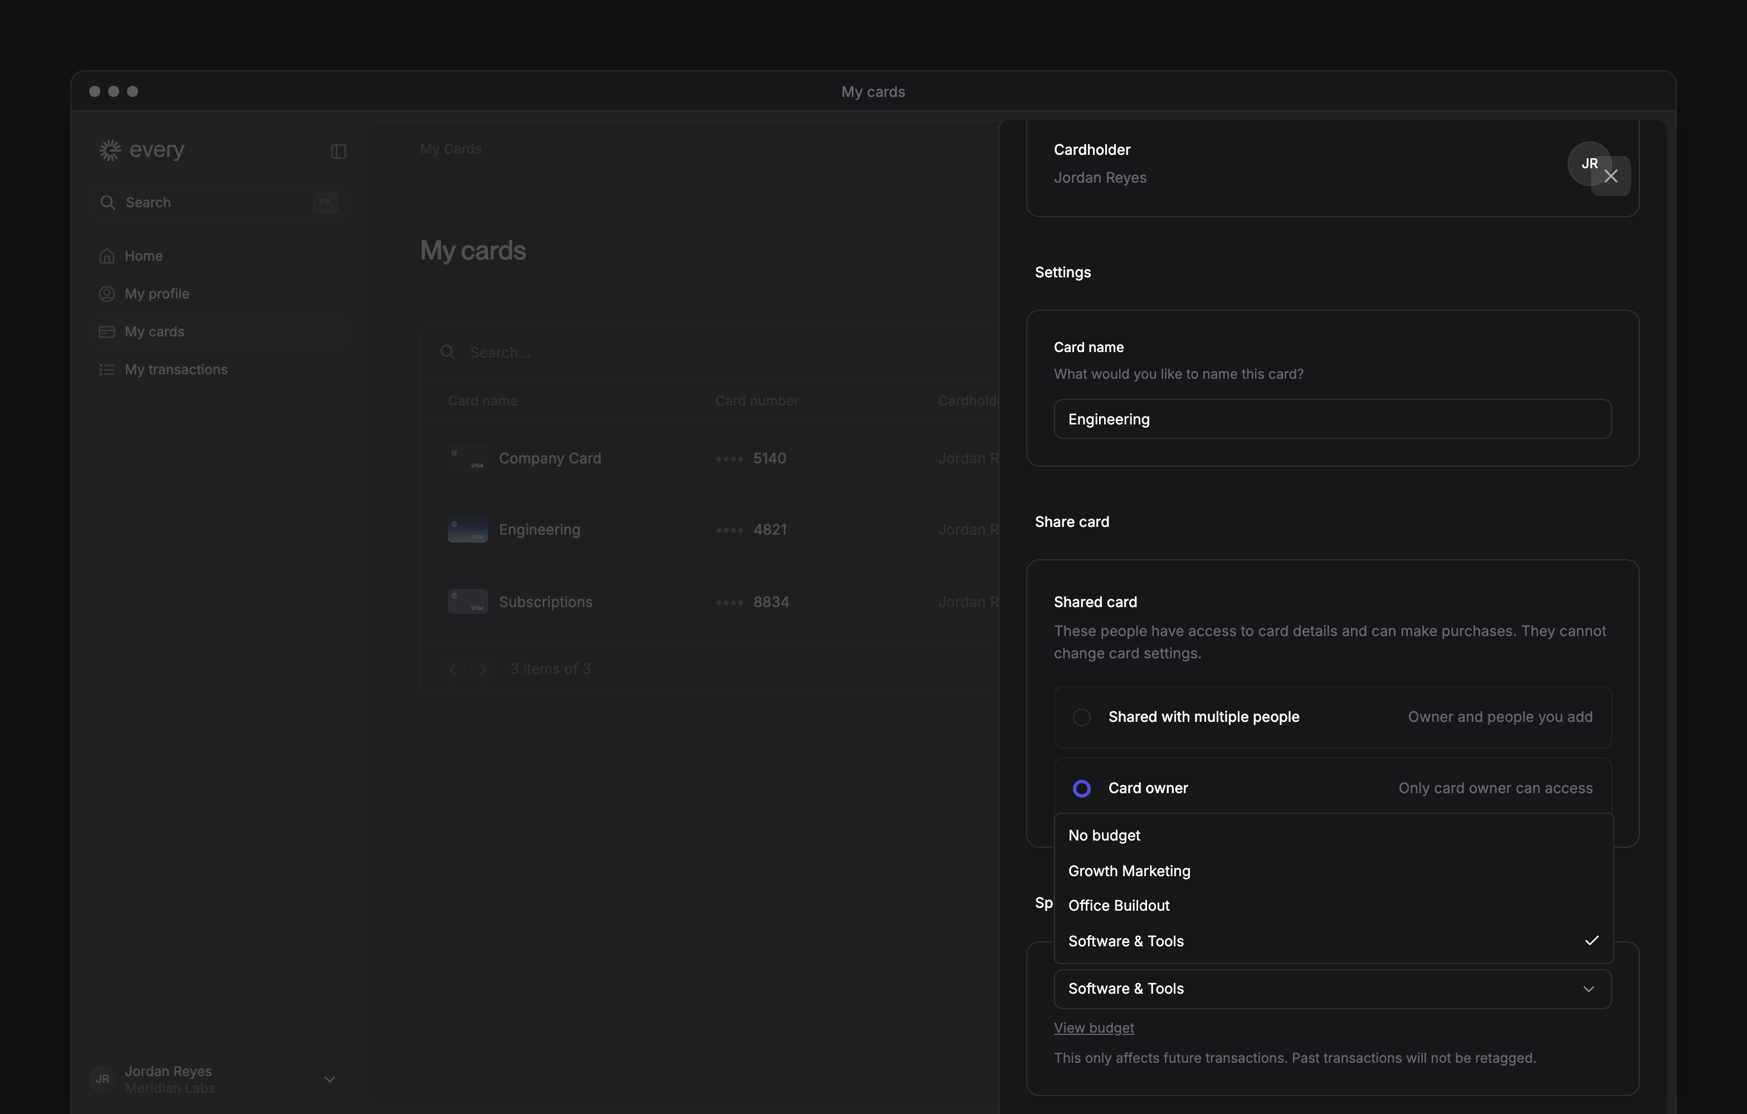Click the sidebar Search box

(218, 202)
